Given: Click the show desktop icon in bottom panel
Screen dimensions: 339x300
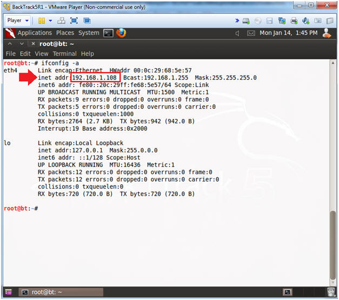Looking at the screenshot, I should pos(8,292).
